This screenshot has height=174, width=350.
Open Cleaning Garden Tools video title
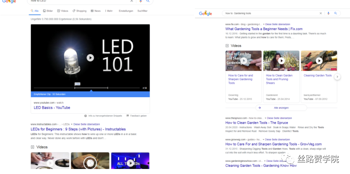[x=318, y=75]
